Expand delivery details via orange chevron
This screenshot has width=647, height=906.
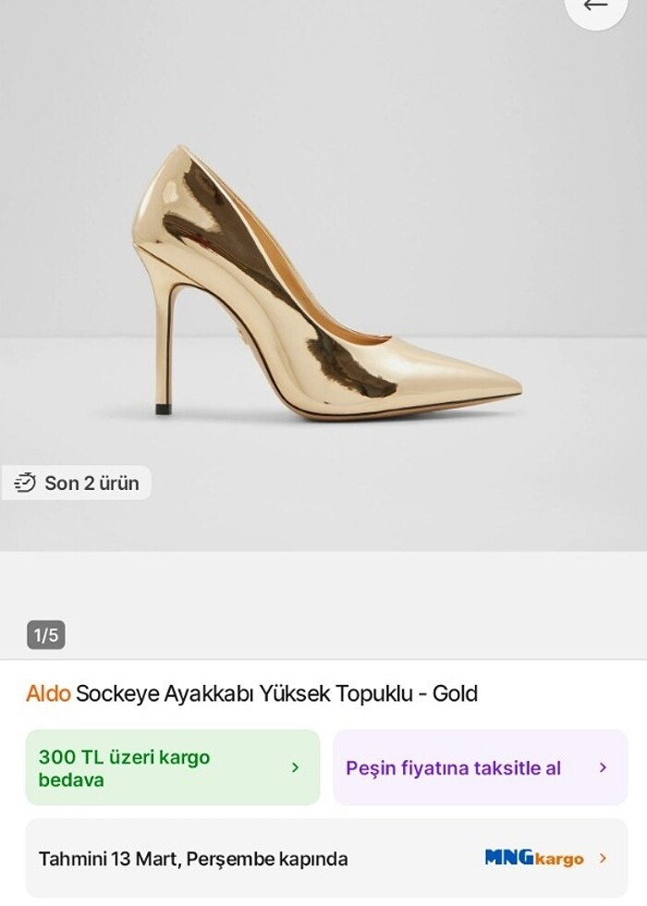coord(603,858)
